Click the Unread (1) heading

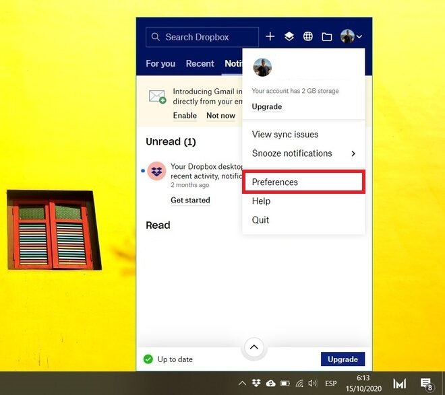tap(171, 141)
